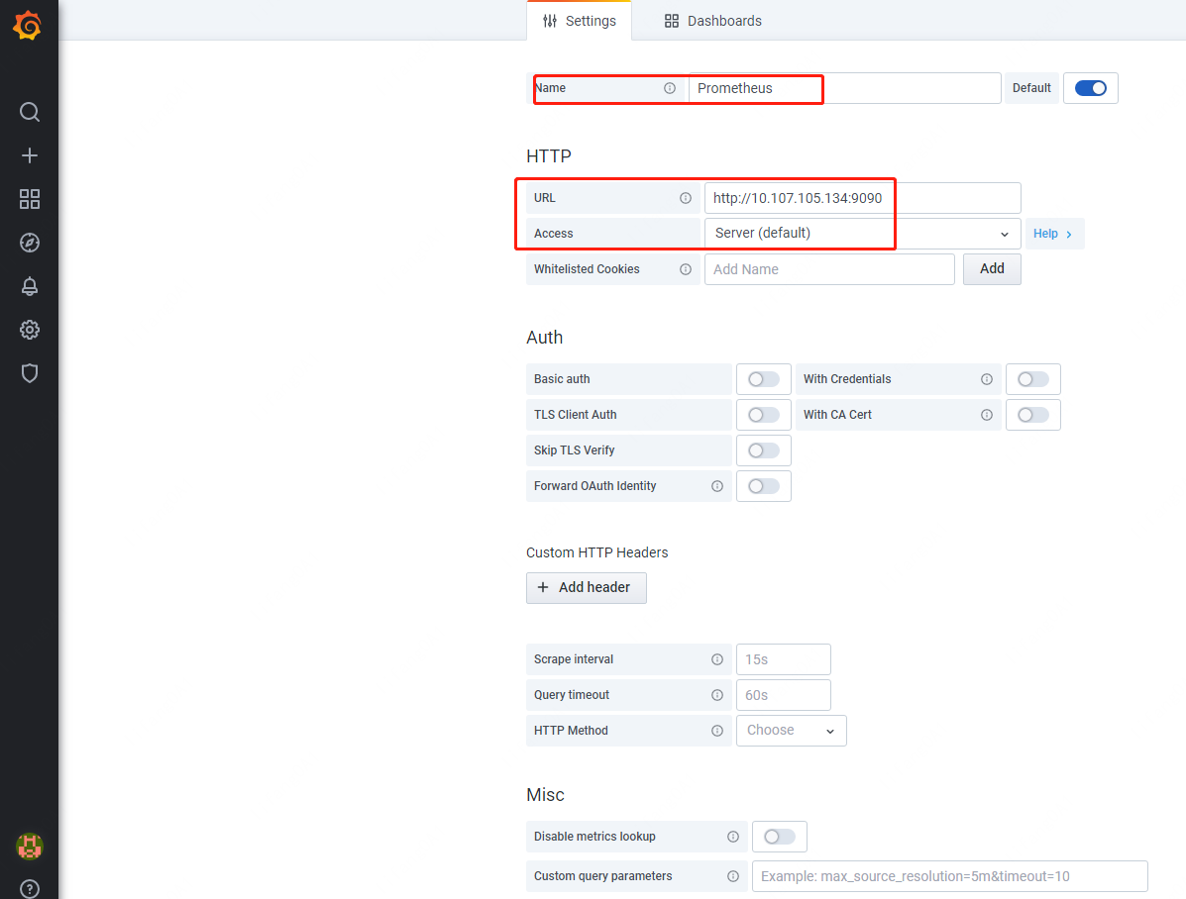This screenshot has height=899, width=1186.
Task: Switch to the Settings tab
Action: point(580,21)
